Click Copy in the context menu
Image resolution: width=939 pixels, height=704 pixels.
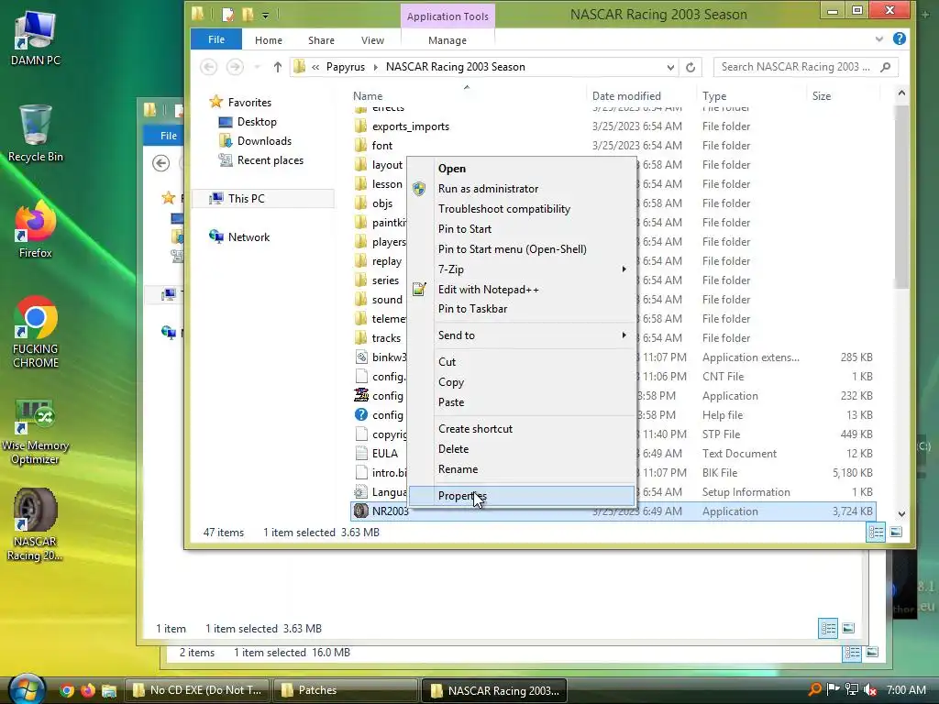[x=451, y=382]
